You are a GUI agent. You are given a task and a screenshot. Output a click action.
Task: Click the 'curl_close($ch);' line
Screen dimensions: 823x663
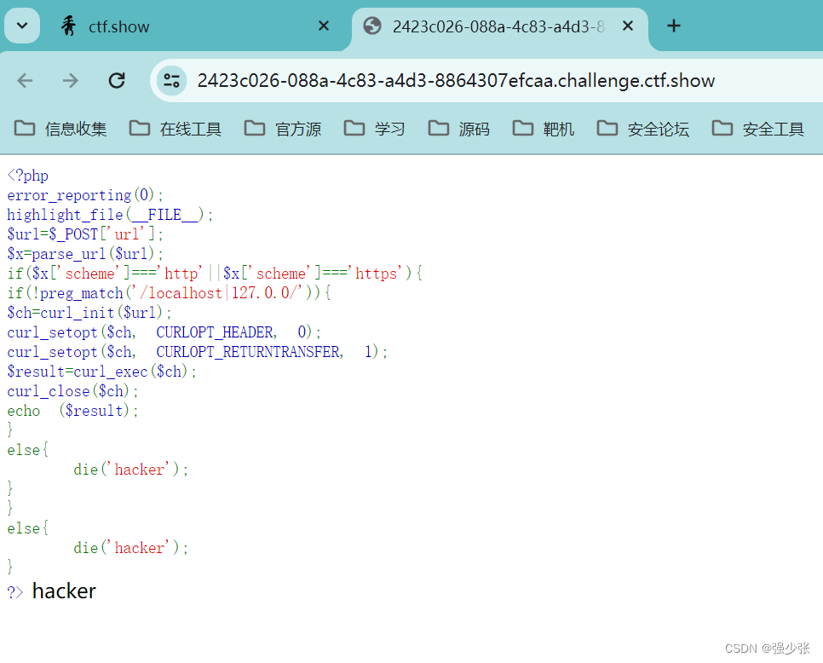pos(72,391)
